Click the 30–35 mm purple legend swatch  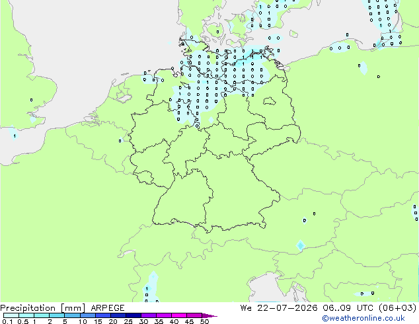tap(149, 315)
